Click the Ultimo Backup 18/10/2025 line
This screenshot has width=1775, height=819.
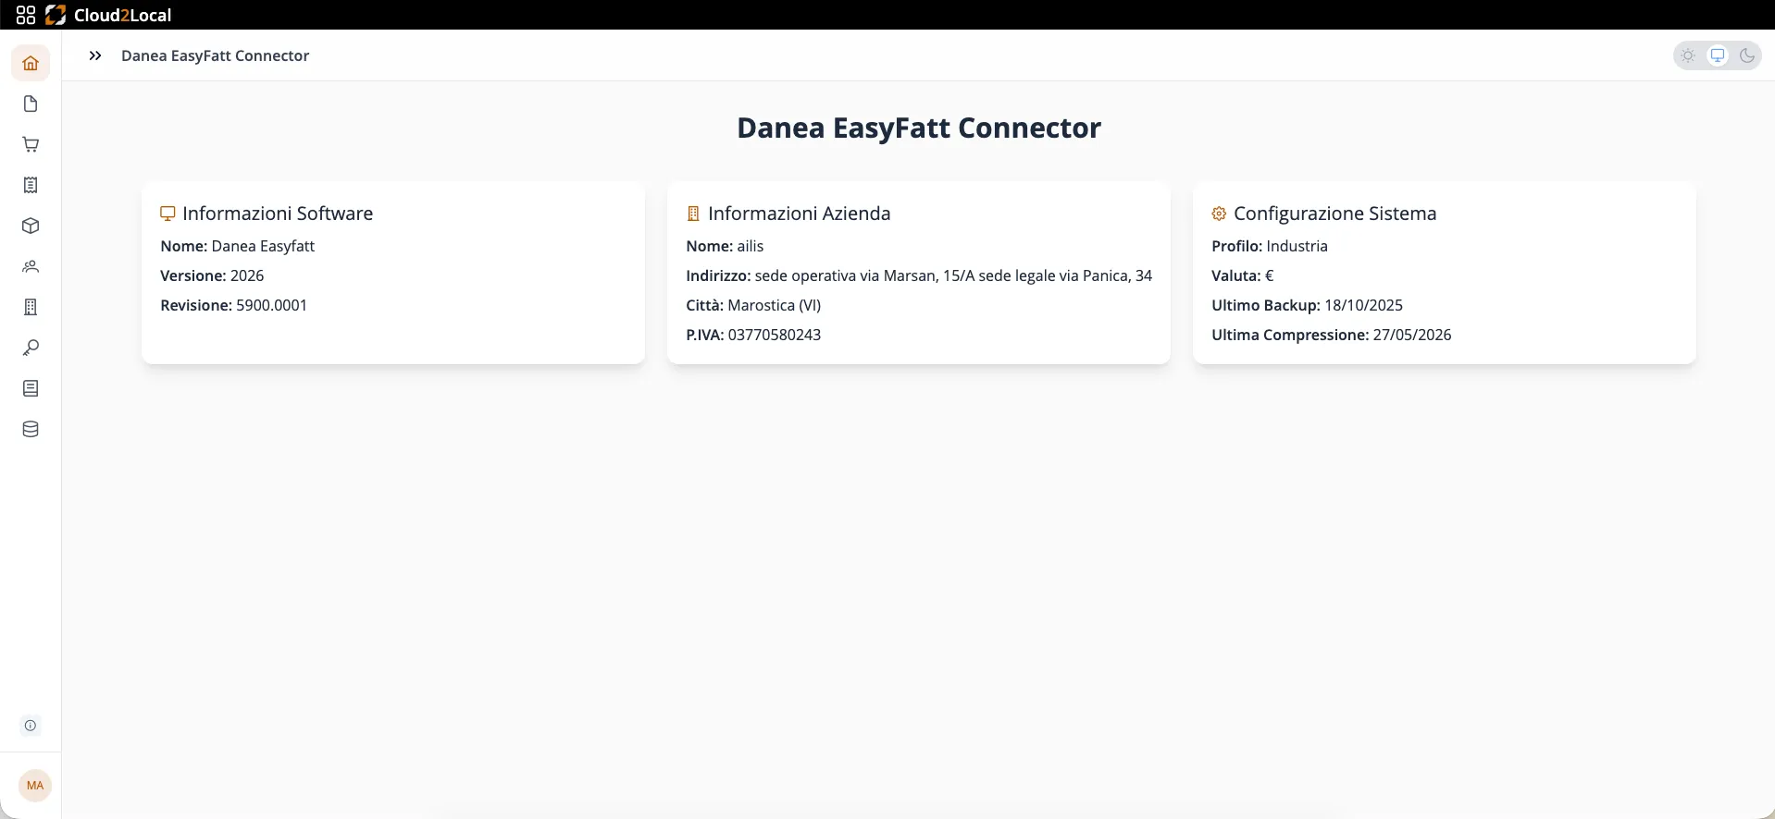[1307, 305]
